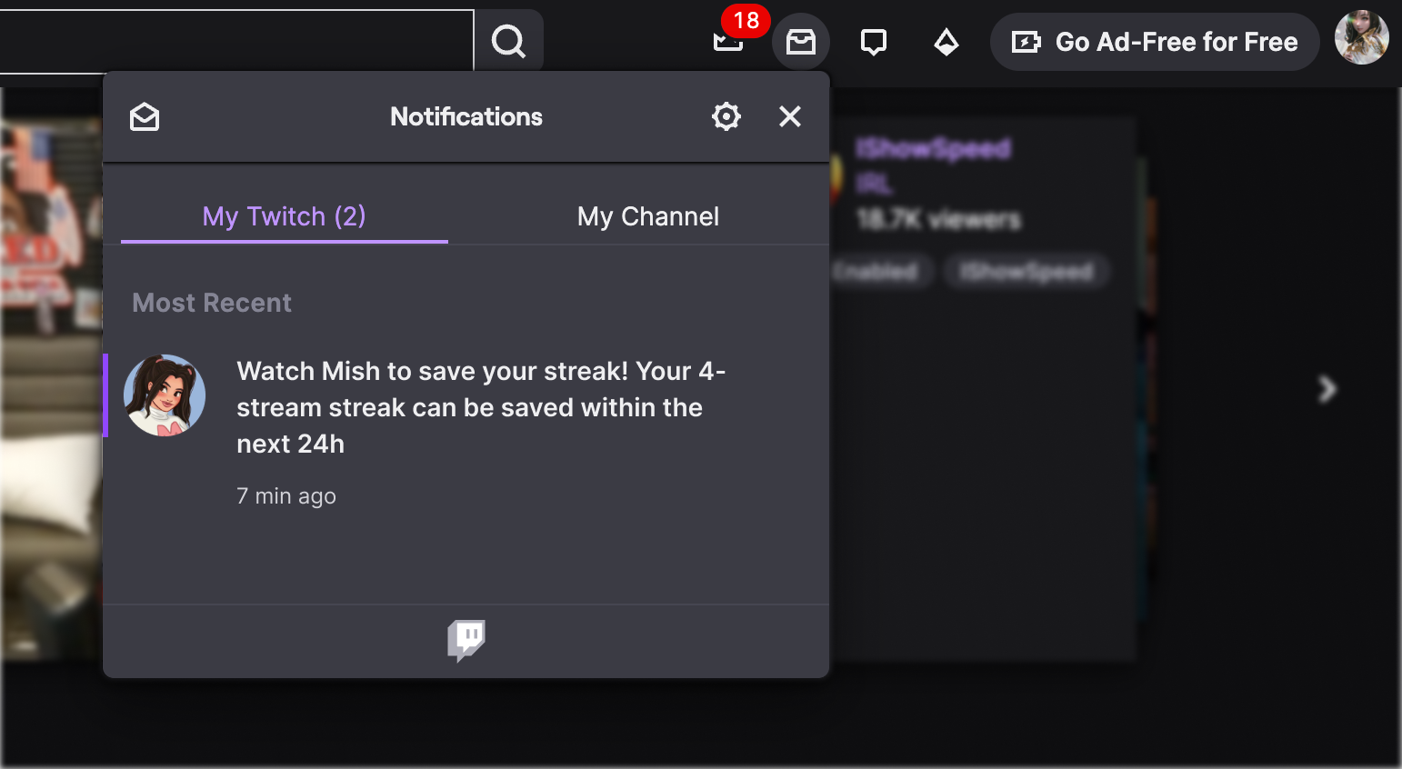Open the Mish streak notification message
Screen dimensions: 1402x769
(480, 407)
